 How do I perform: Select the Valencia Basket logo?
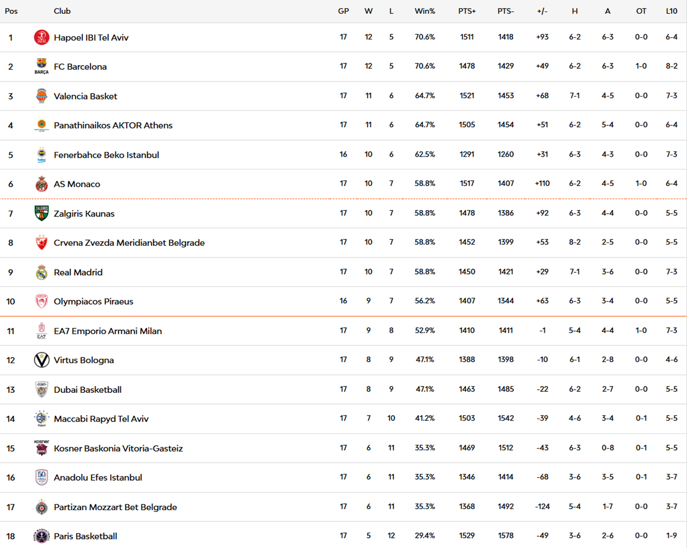click(x=42, y=96)
